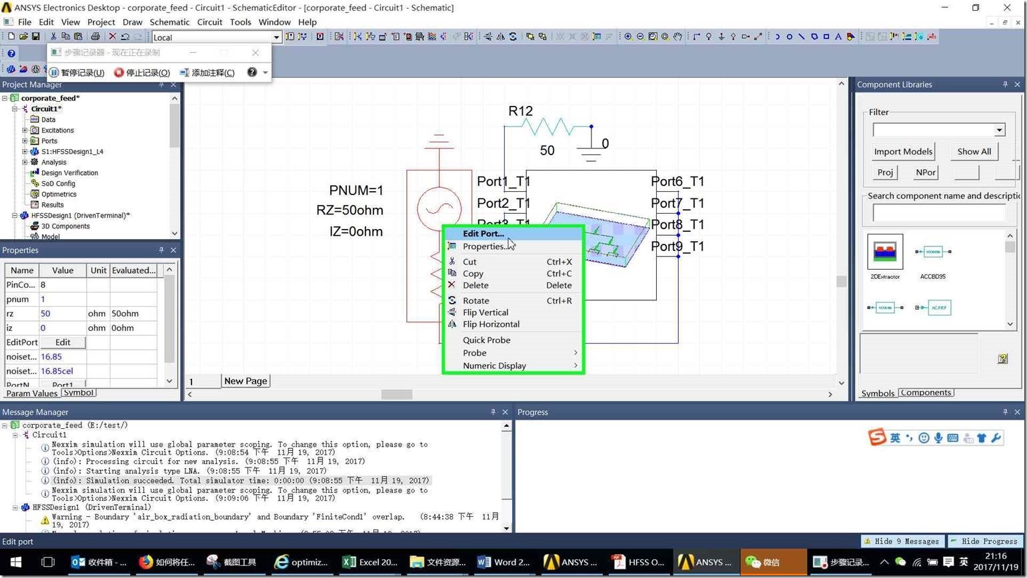This screenshot has height=578, width=1027.
Task: Switch to the Symbol tab in Properties
Action: click(79, 393)
